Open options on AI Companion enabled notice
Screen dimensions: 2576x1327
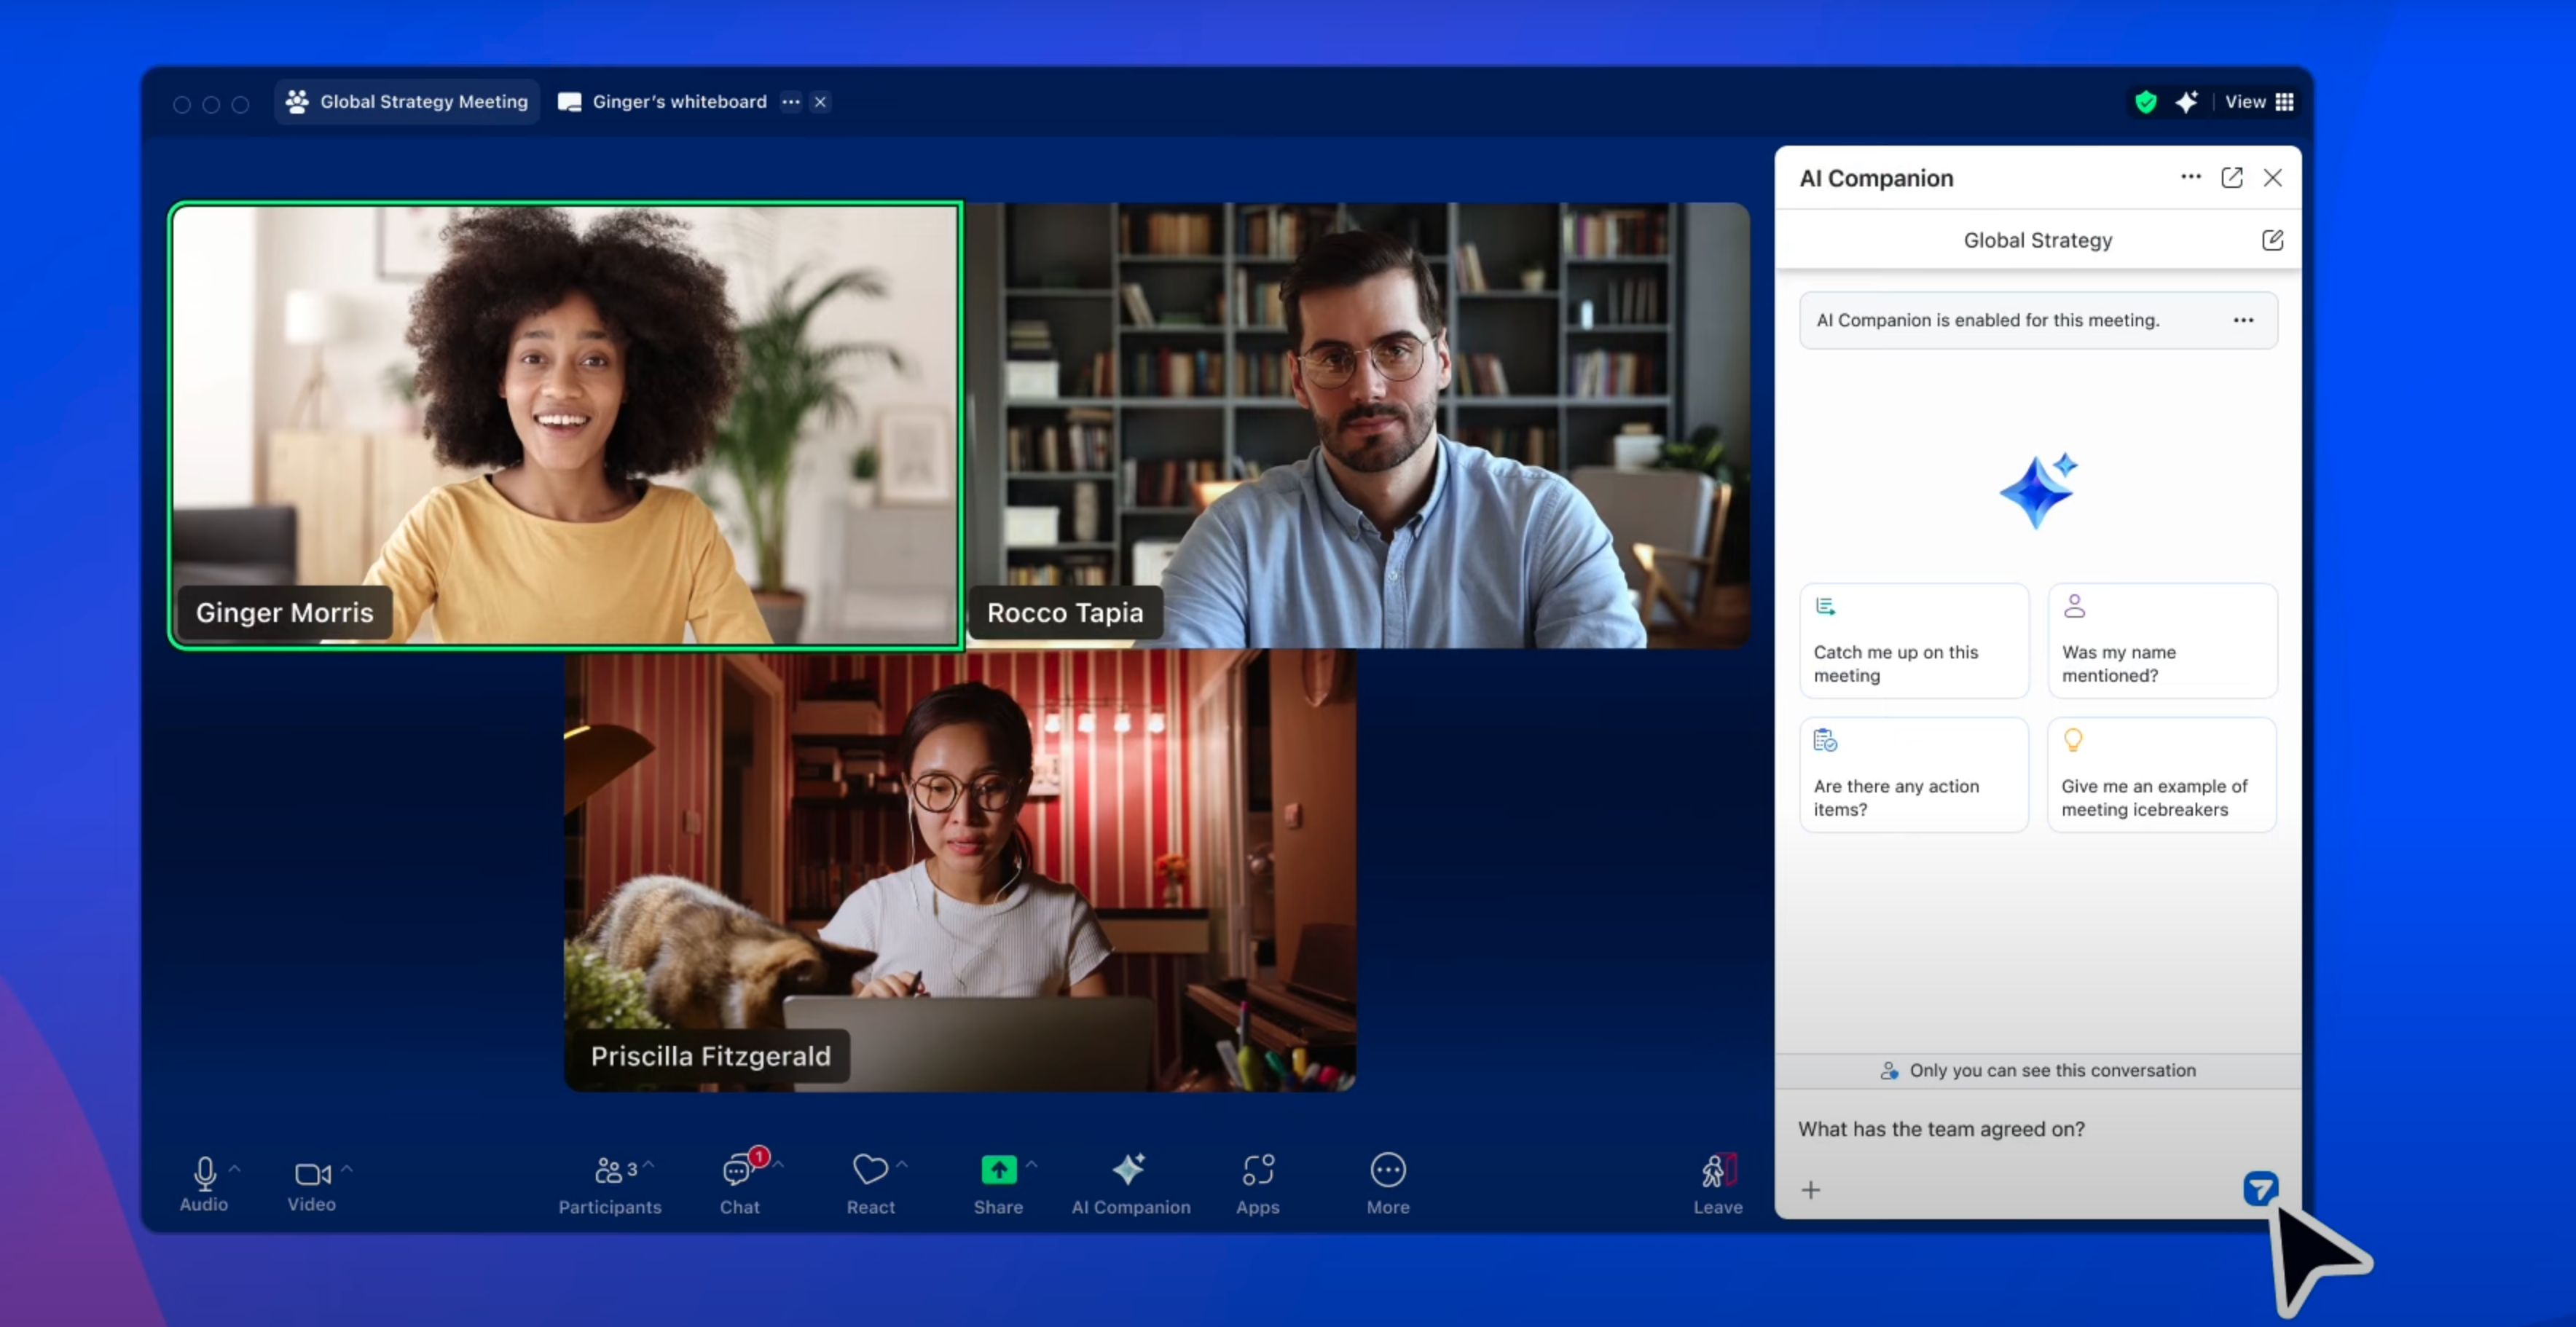click(2244, 320)
